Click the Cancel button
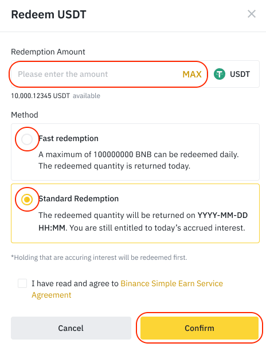The width and height of the screenshot is (266, 347). [x=71, y=328]
